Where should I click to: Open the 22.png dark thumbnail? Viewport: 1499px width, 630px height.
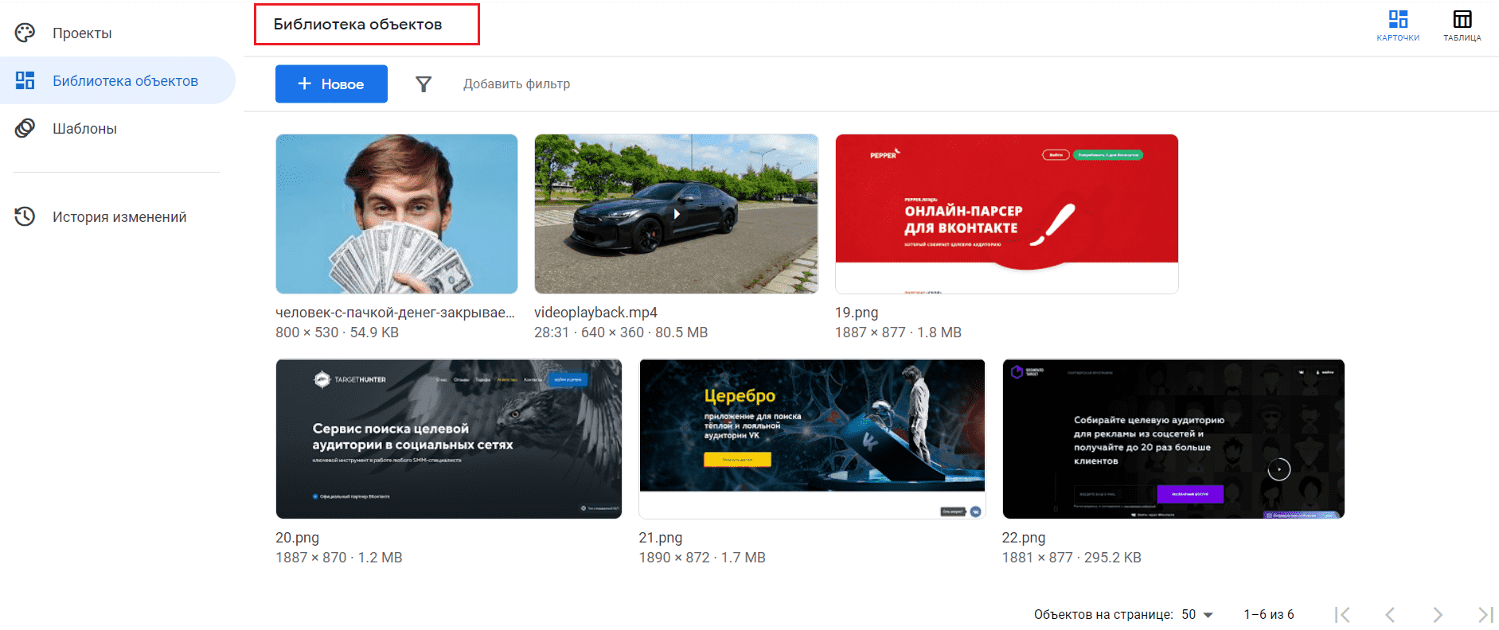1173,439
